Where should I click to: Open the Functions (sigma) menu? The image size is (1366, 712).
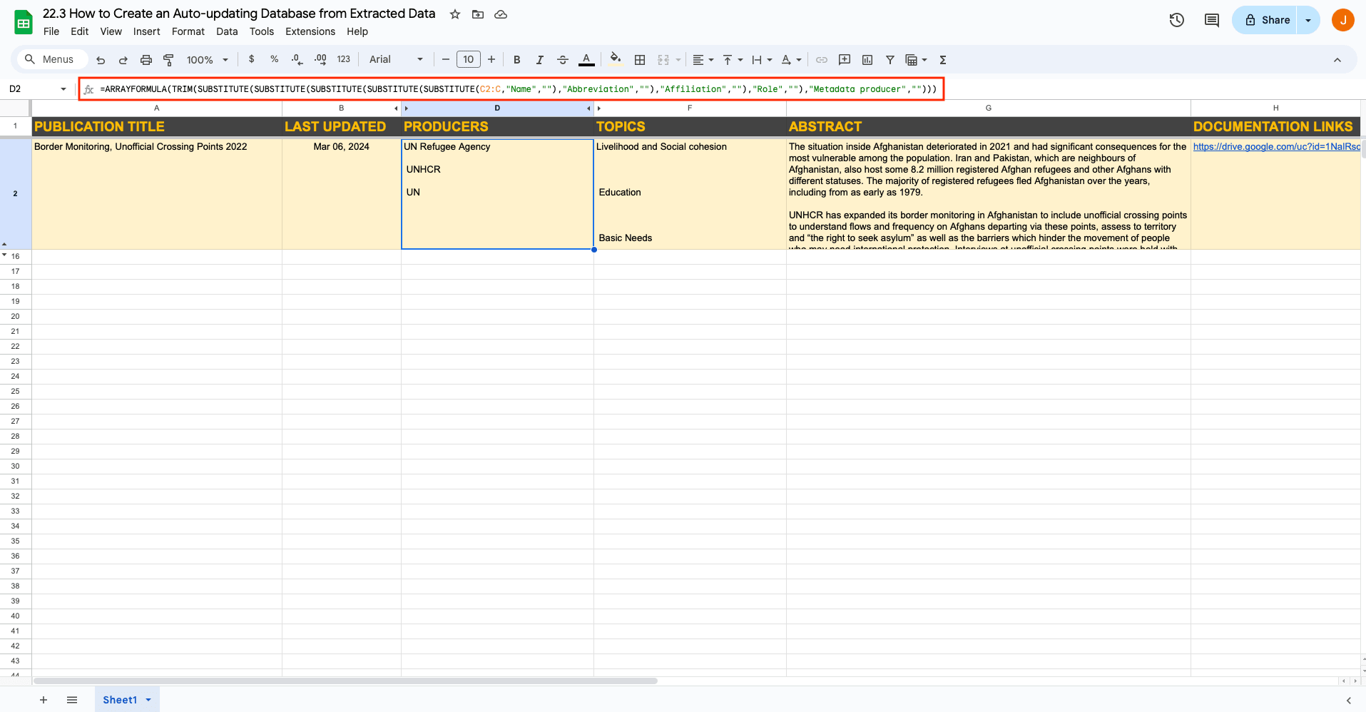click(x=943, y=60)
